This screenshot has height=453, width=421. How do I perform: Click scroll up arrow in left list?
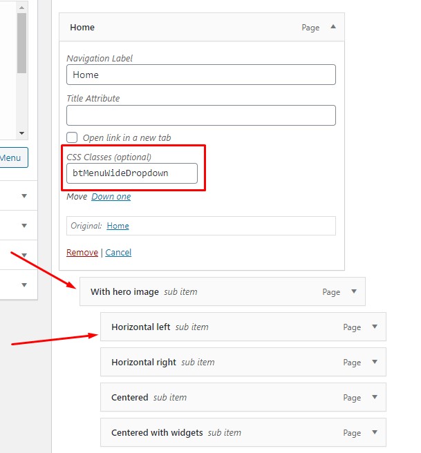coord(21,8)
